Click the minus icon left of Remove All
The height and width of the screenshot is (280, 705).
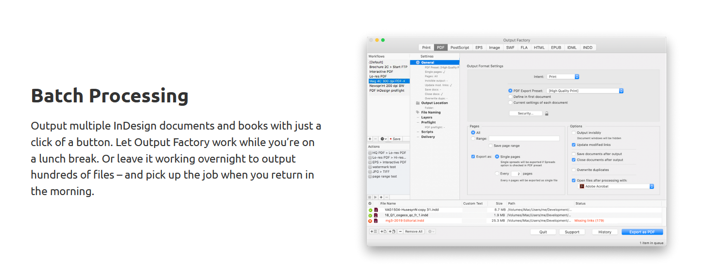[x=400, y=231]
